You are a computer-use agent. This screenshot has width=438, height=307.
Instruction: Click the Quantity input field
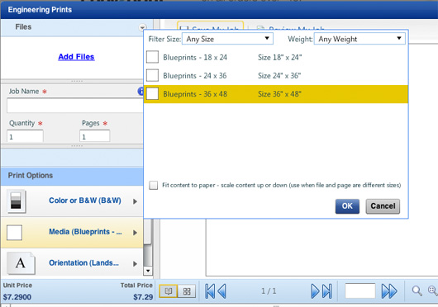[25, 136]
